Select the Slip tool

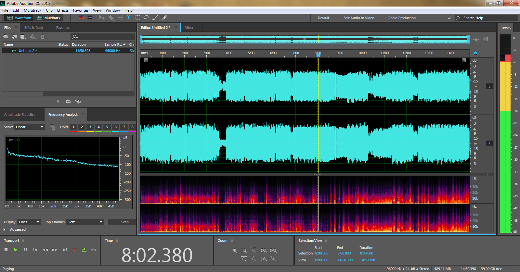pos(120,18)
